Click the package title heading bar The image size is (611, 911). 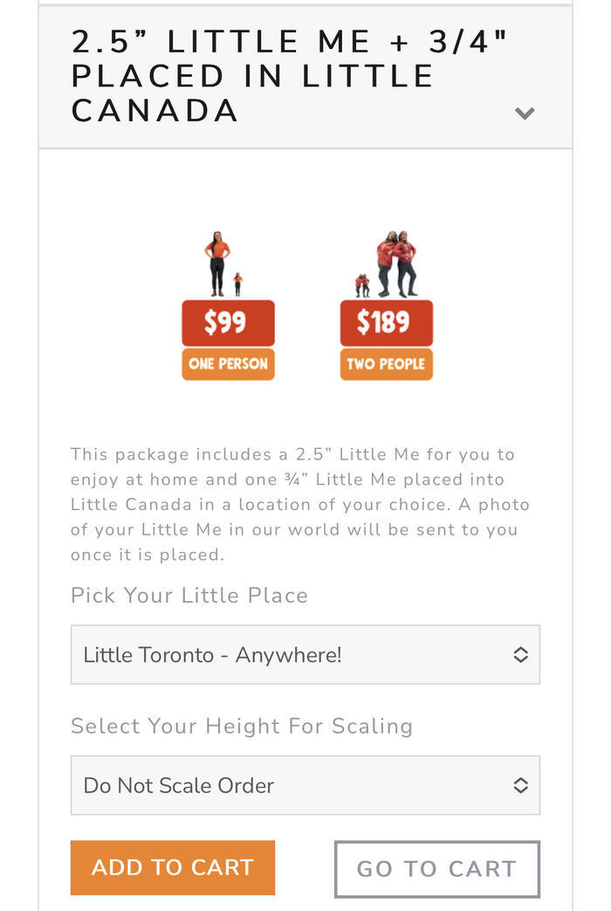305,77
